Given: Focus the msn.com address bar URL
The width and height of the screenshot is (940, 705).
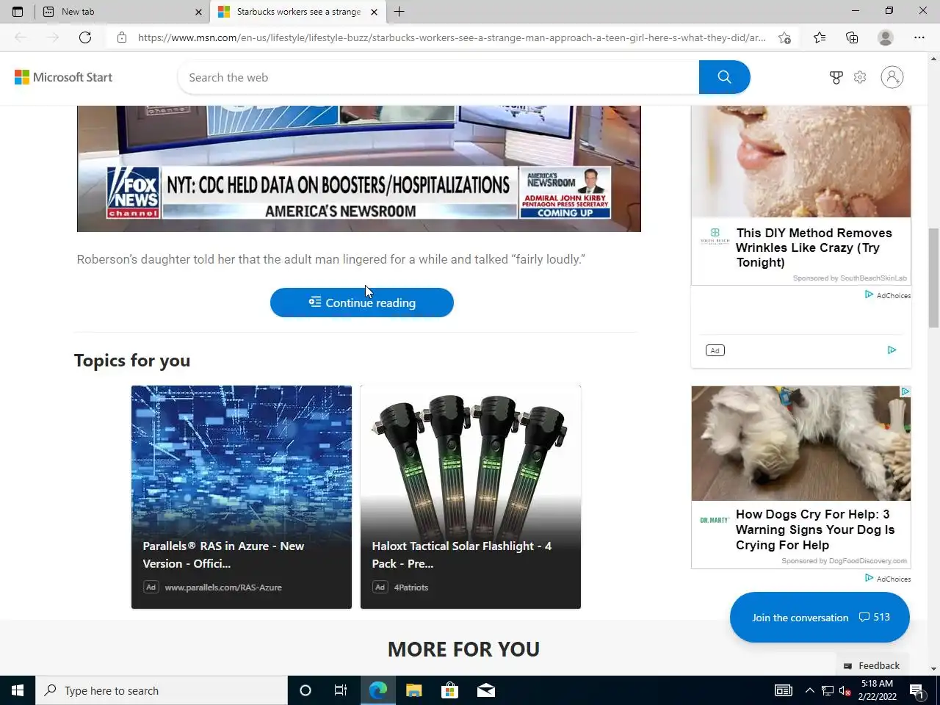Looking at the screenshot, I should click(x=452, y=37).
